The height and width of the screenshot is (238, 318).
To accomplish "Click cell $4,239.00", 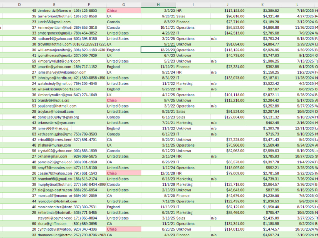I will [262, 196].
